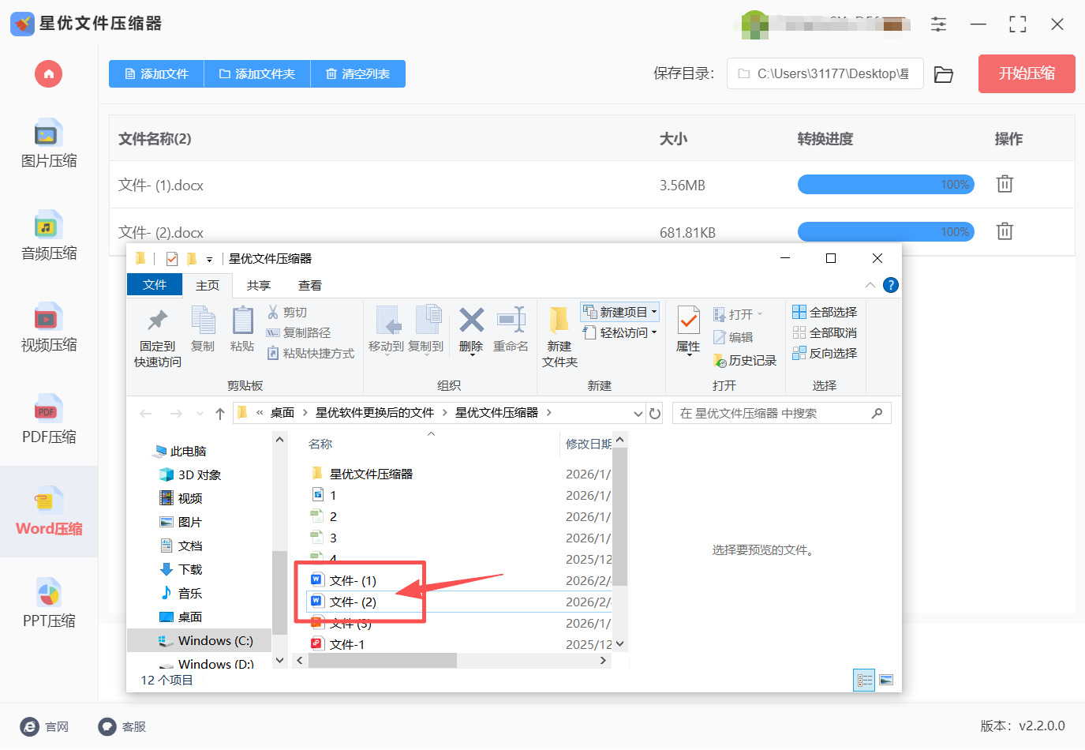
Task: Select 文件- (1) Word file in Explorer
Action: (x=353, y=580)
